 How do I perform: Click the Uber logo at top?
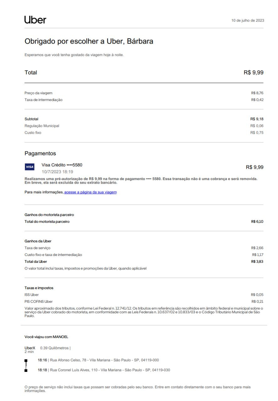35,20
